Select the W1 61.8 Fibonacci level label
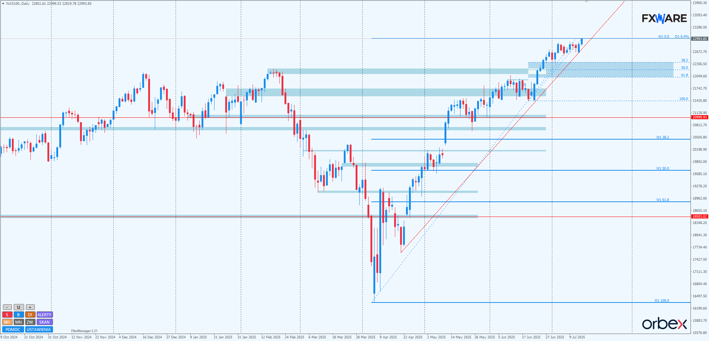The width and height of the screenshot is (709, 341). point(662,200)
